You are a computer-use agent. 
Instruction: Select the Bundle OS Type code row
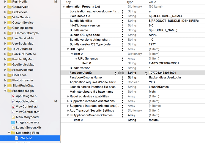tap(133, 35)
